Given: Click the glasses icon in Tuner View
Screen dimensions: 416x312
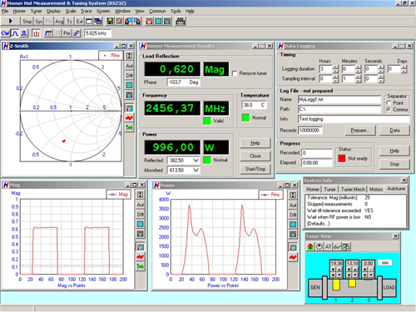Looking at the screenshot, I should [x=337, y=246].
